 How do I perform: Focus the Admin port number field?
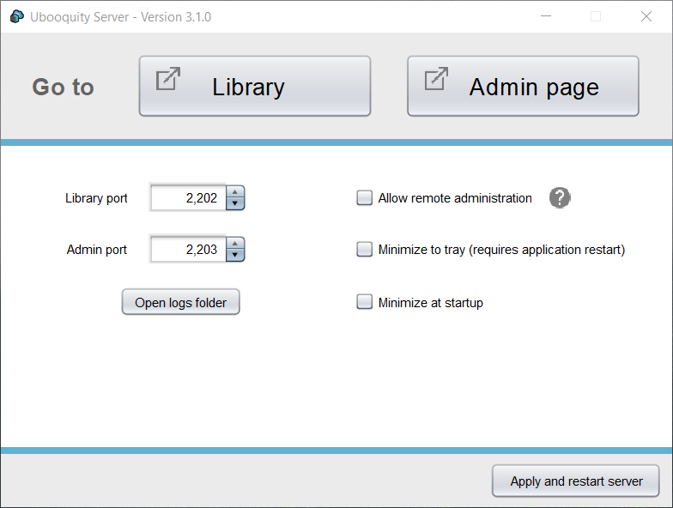point(188,249)
